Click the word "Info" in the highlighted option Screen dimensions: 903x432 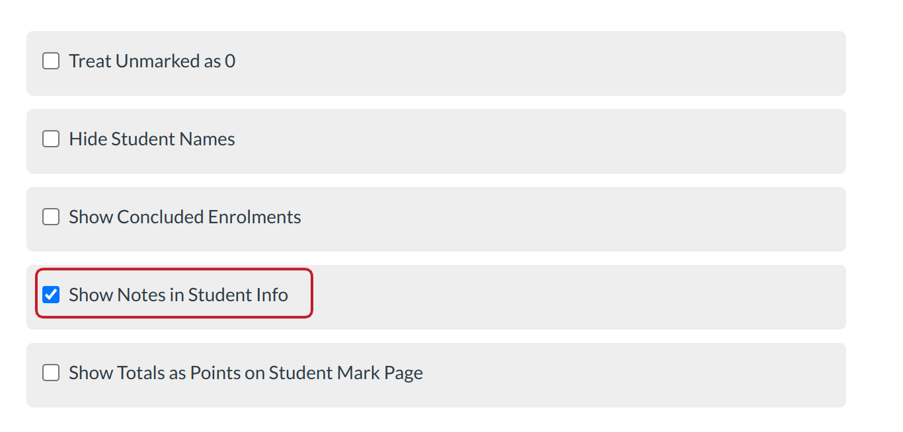273,295
